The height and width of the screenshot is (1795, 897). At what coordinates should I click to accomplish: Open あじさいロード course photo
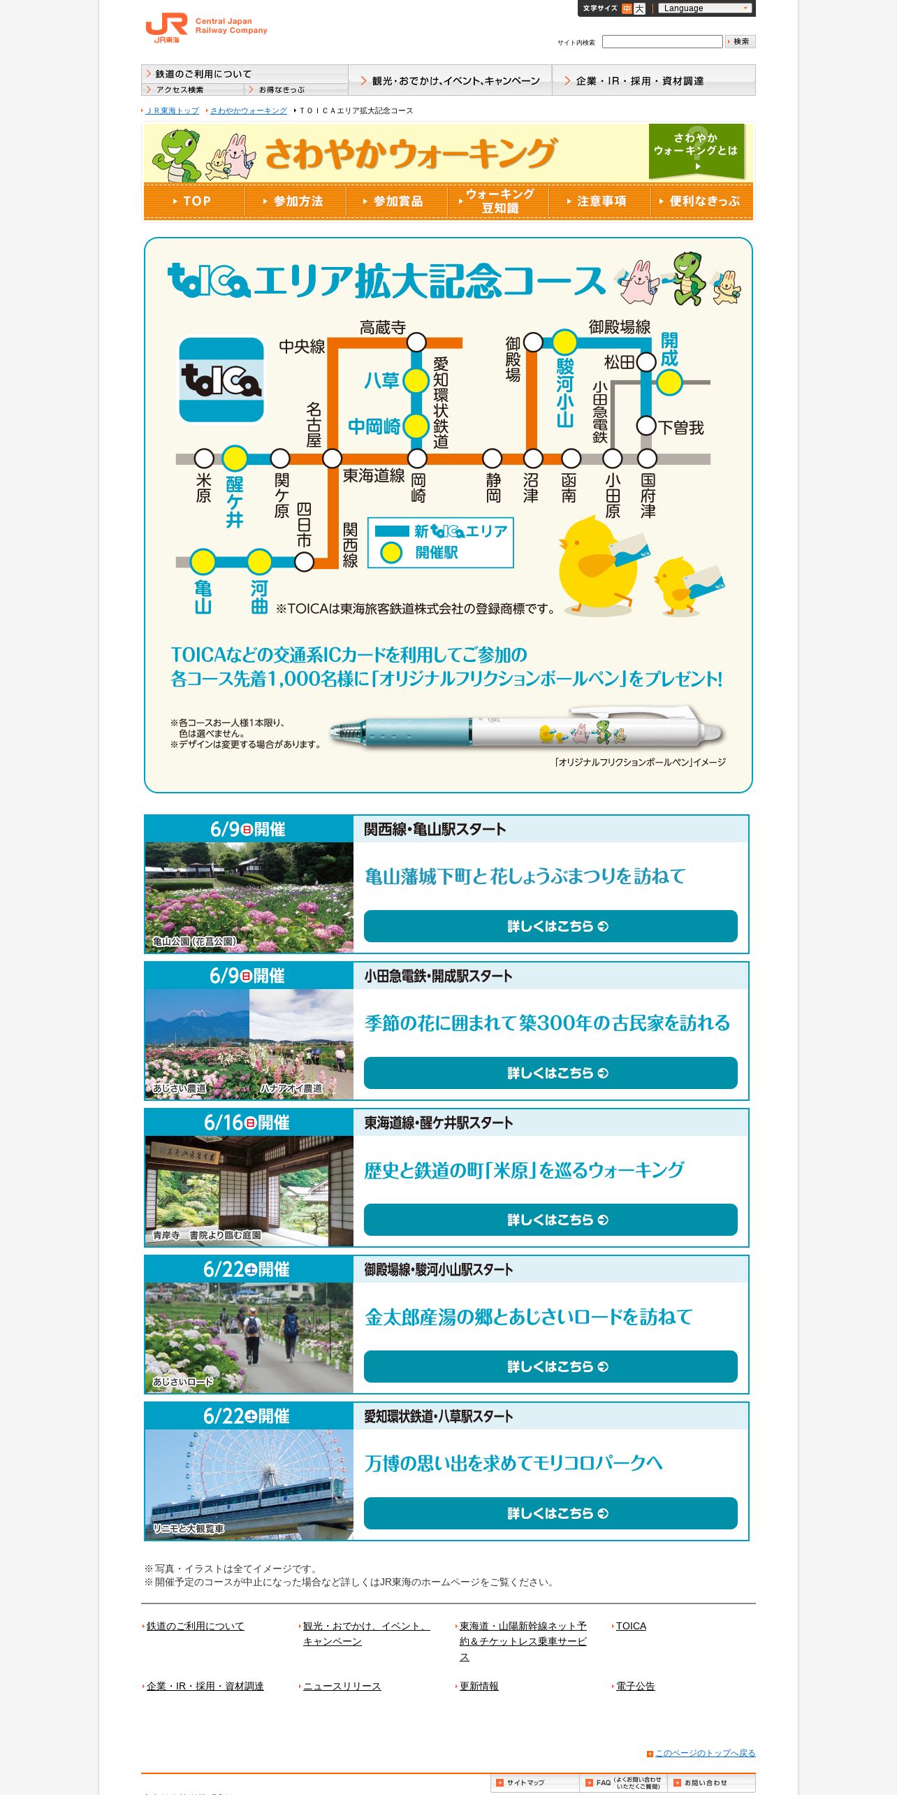click(249, 1338)
